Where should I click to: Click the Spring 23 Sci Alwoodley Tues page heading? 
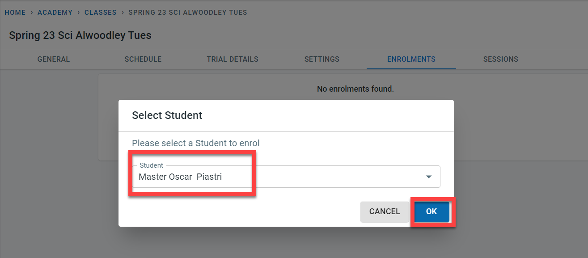tap(80, 35)
